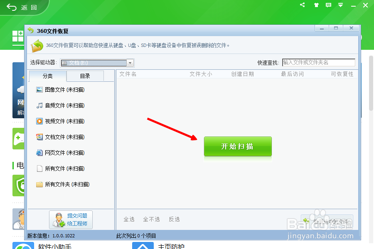Click the yellow folder icon

tap(39, 185)
